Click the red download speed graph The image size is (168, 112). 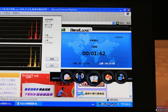tap(20, 29)
